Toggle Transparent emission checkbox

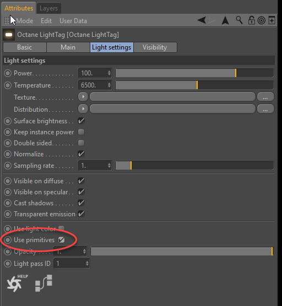[81, 214]
